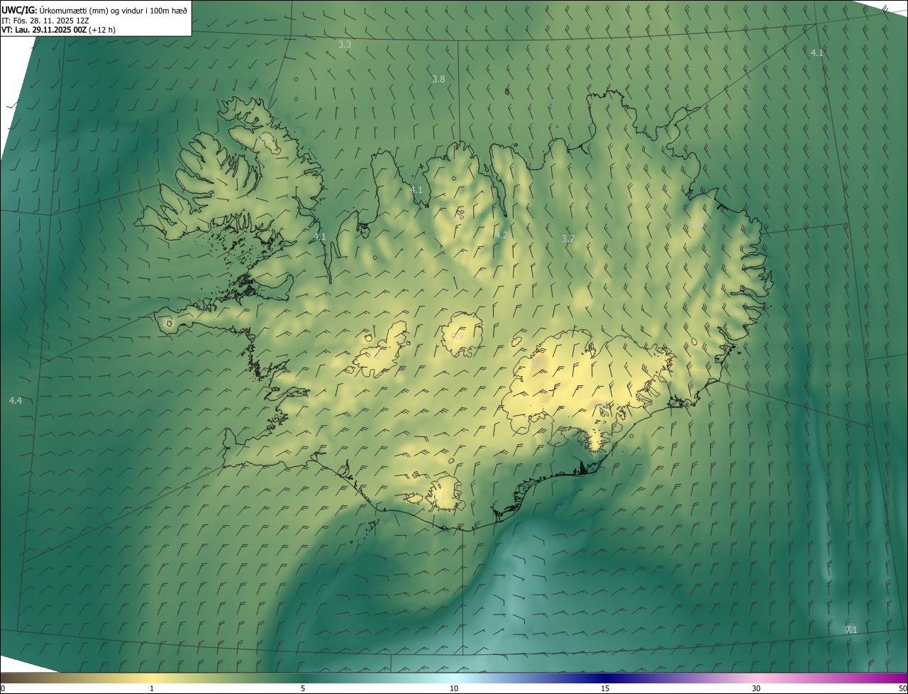Click the 5 tick on the color scale

pyautogui.click(x=303, y=688)
